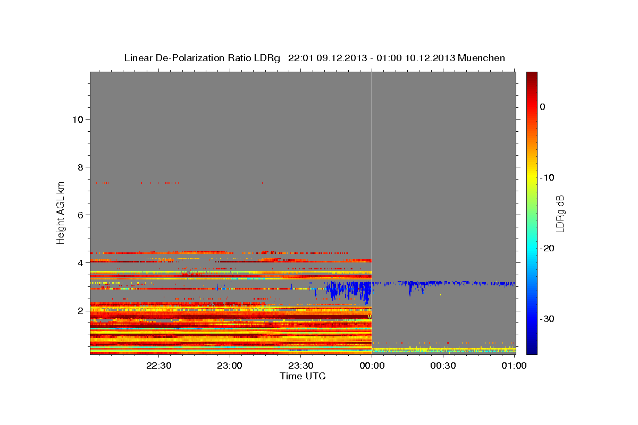Click the 00:00 time tick label
Viewport: 638px width, 425px height.
pyautogui.click(x=372, y=365)
